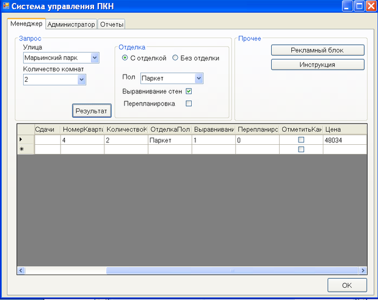
Task: Switch to the Менеджер tab
Action: click(26, 24)
